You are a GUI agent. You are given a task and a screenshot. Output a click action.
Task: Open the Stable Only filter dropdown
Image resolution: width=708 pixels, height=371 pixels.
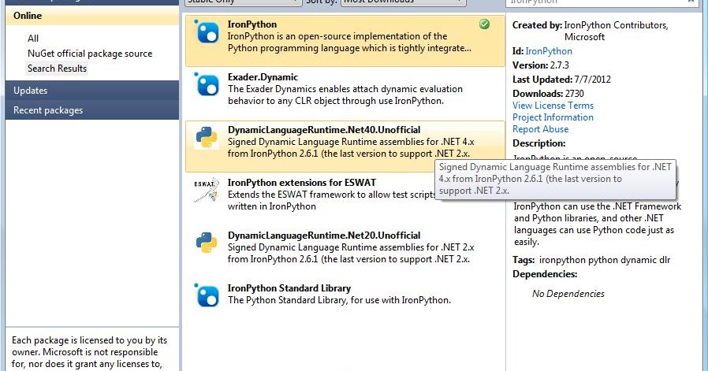243,2
